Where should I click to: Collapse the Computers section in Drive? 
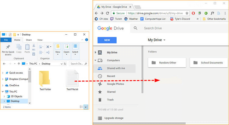pyautogui.click(x=96, y=60)
